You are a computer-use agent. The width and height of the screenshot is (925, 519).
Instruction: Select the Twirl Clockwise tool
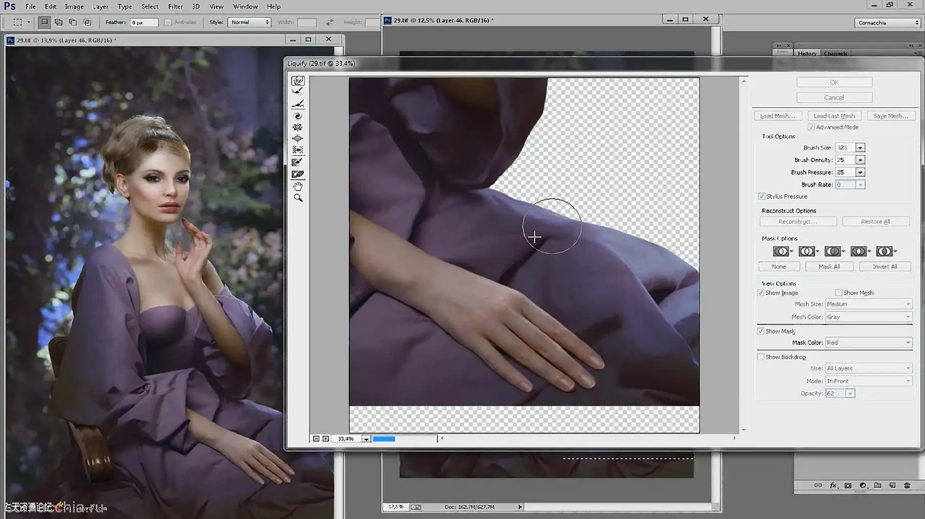coord(298,116)
